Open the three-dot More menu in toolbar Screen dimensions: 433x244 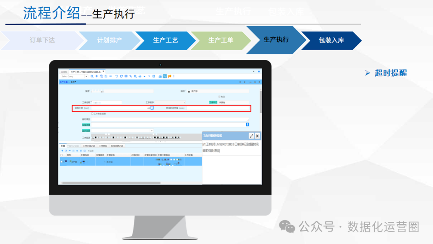click(174, 76)
